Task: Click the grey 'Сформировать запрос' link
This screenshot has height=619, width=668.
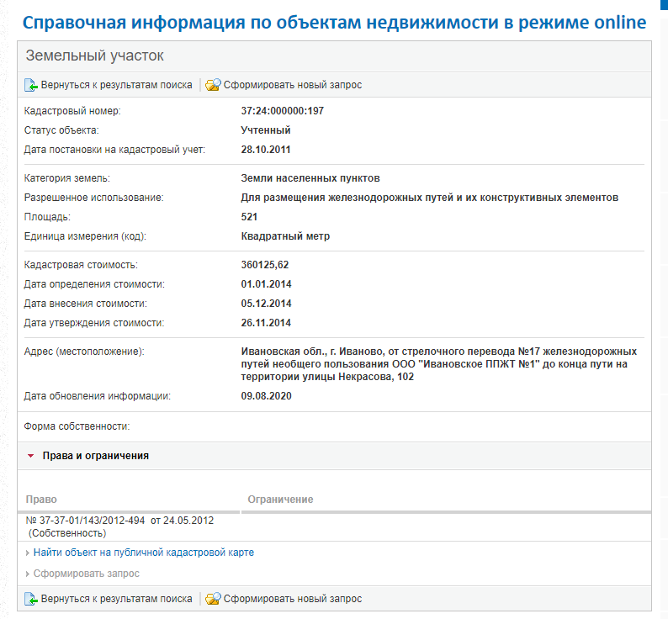Action: point(87,574)
